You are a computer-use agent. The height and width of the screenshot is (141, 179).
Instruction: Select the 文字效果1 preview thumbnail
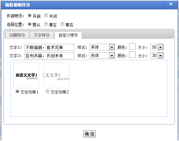click(26, 75)
